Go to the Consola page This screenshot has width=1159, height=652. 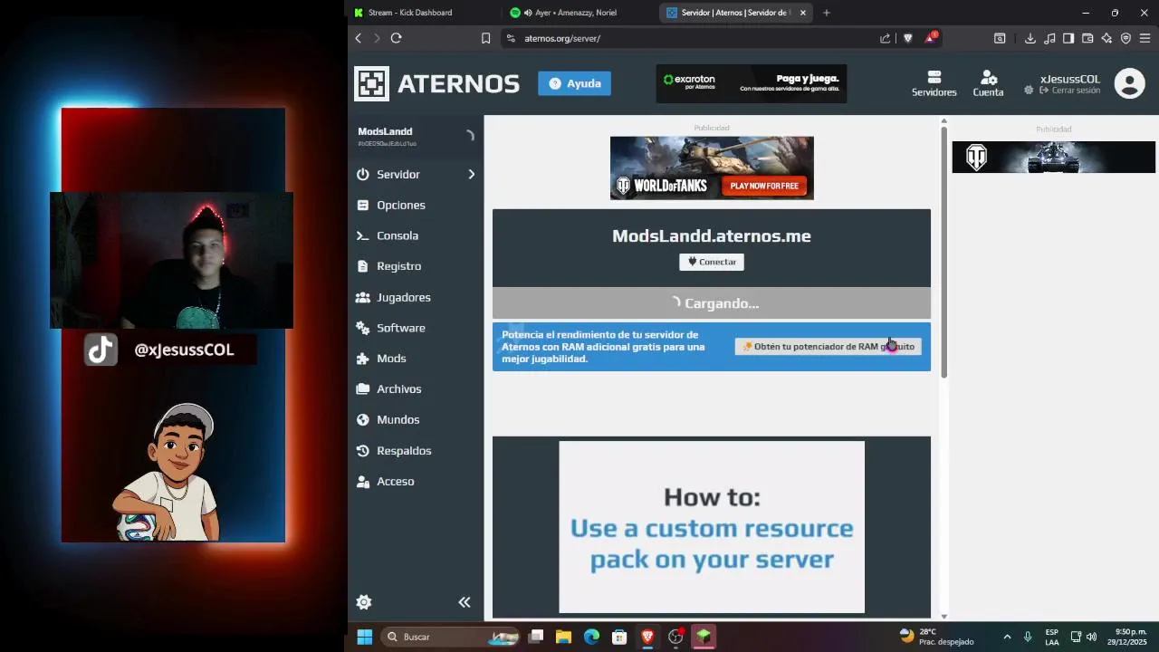[397, 235]
